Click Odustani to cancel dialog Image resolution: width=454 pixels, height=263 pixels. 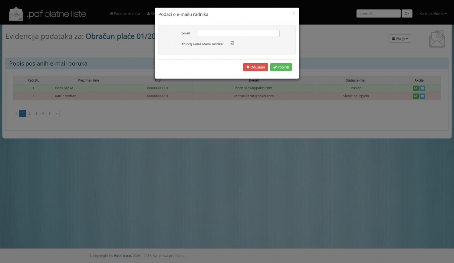(255, 67)
